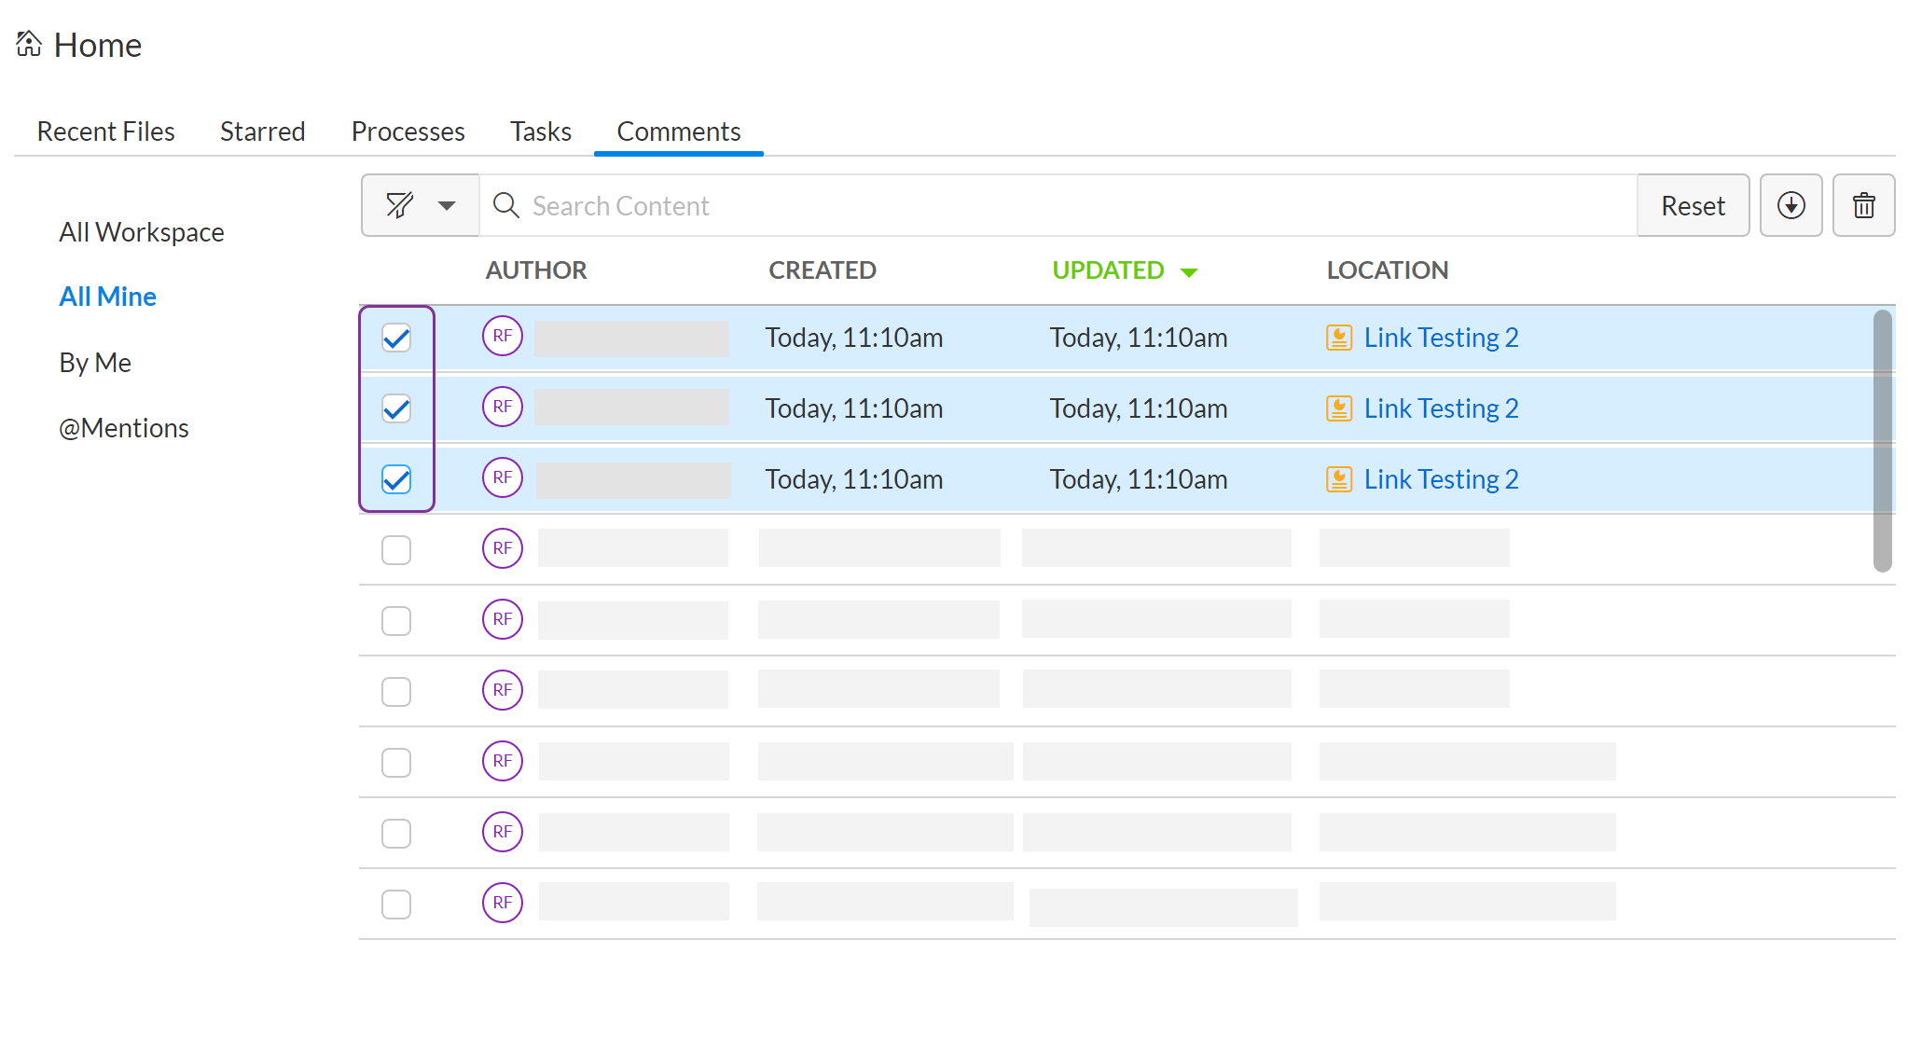Image resolution: width=1908 pixels, height=1064 pixels.
Task: Click presentation file icon in second row
Action: (1339, 408)
